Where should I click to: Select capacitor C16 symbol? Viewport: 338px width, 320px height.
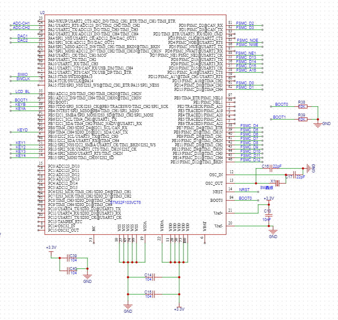coord(271,168)
